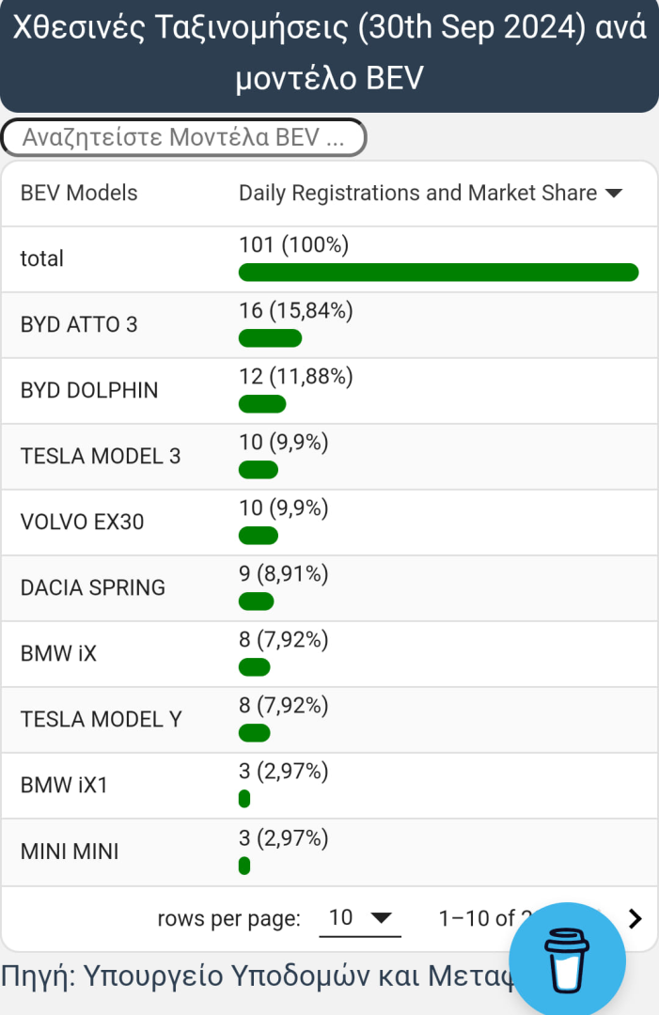Click the BMW iX model name
The image size is (659, 1015).
pyautogui.click(x=58, y=654)
